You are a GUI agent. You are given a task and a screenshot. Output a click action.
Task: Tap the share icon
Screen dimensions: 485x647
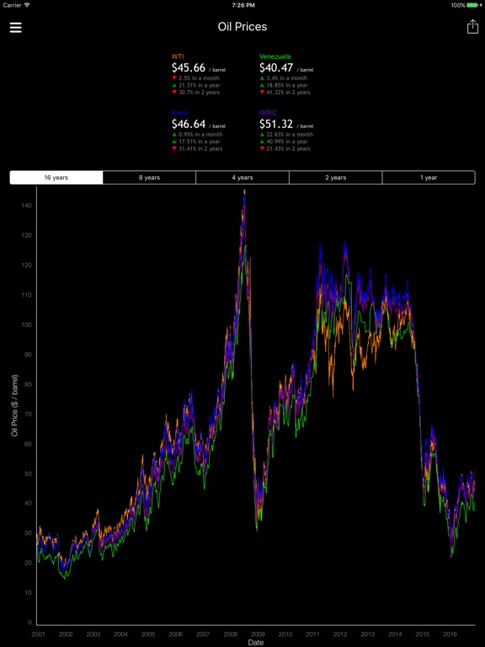(x=472, y=26)
